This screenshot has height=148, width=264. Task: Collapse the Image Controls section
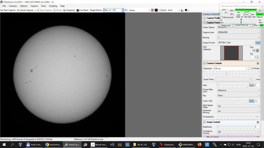coord(204,122)
